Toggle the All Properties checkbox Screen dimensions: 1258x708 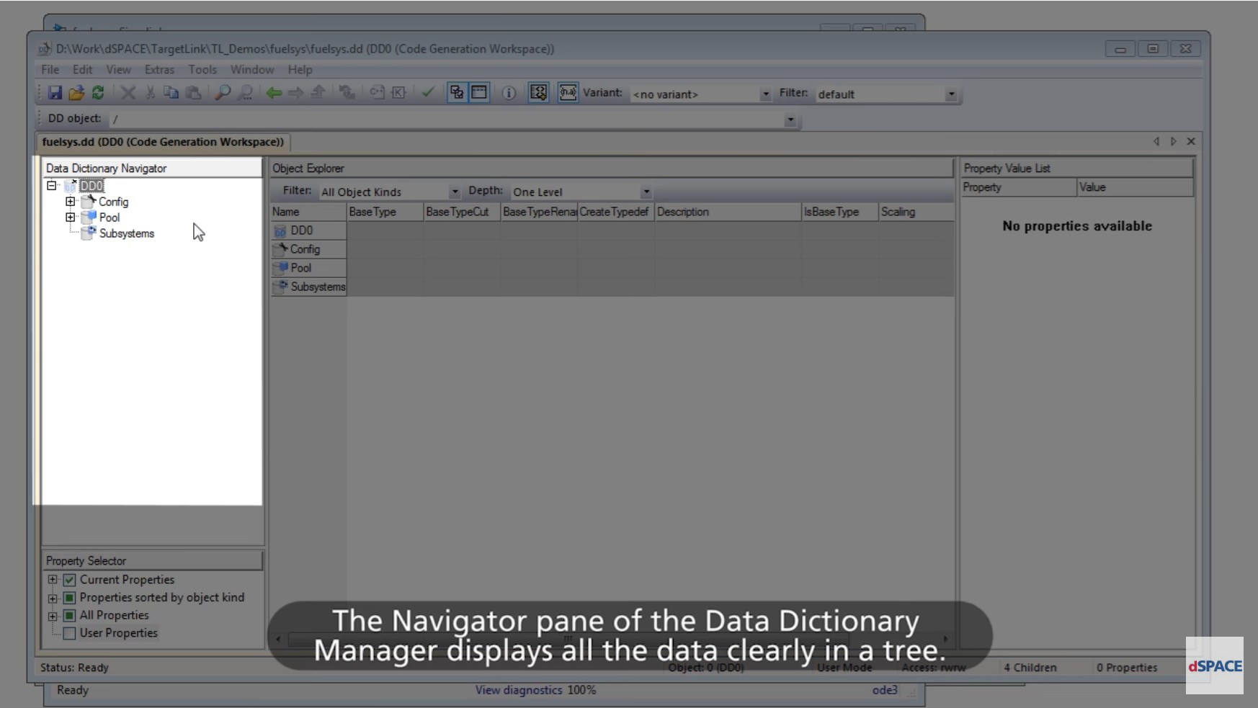click(69, 616)
